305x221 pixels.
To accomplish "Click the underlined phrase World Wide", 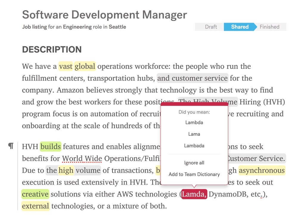I will pos(82,158).
